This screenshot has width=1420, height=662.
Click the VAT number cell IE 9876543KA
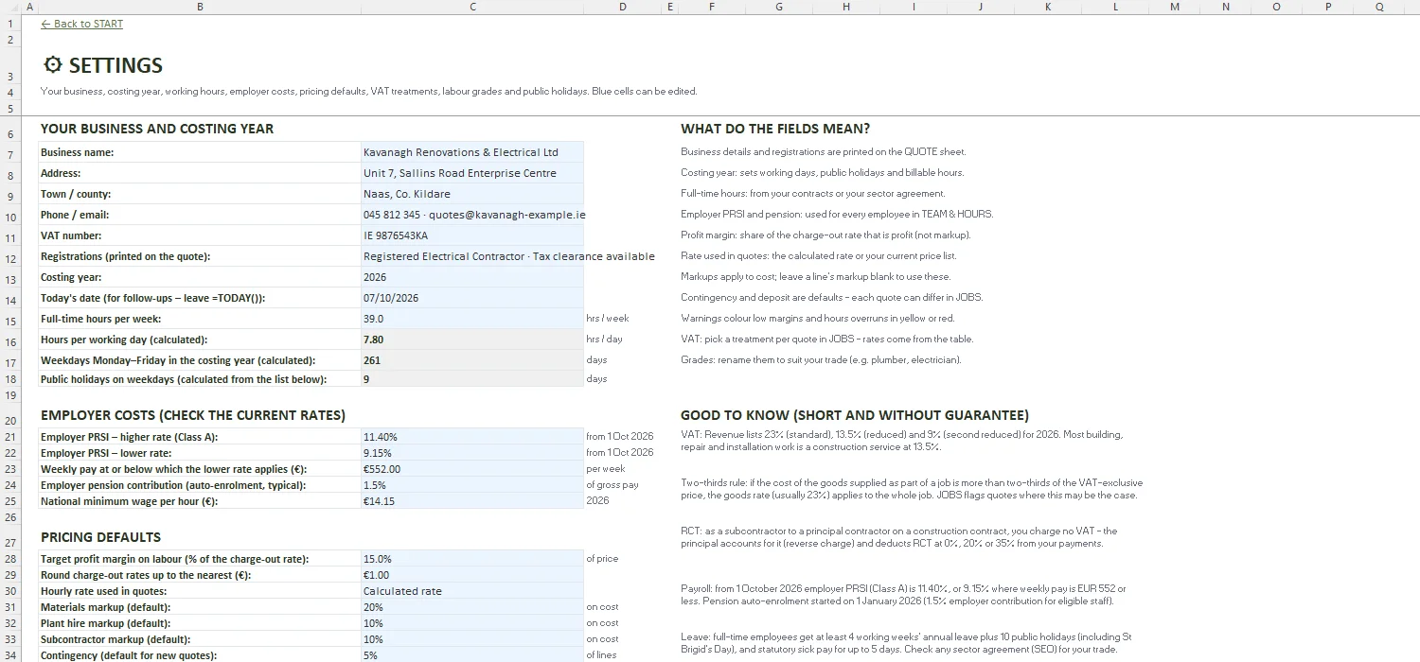[x=472, y=235]
